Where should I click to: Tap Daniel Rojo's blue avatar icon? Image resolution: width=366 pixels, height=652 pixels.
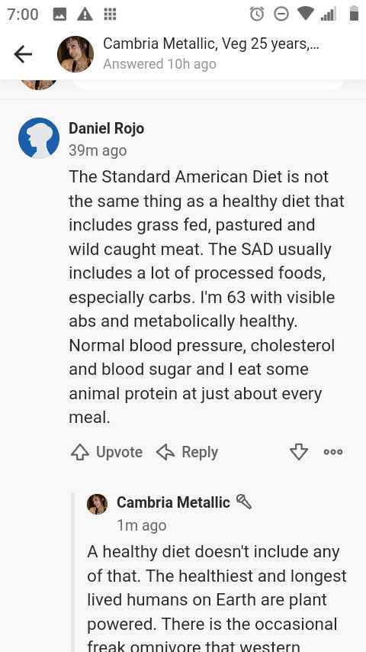pos(39,138)
